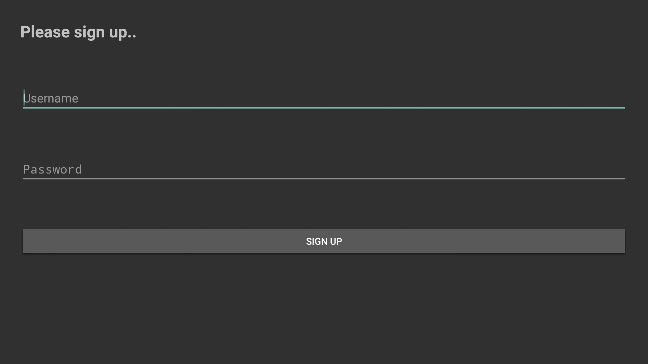Click the word 'Please' in the title
Image resolution: width=648 pixels, height=364 pixels.
click(x=45, y=32)
